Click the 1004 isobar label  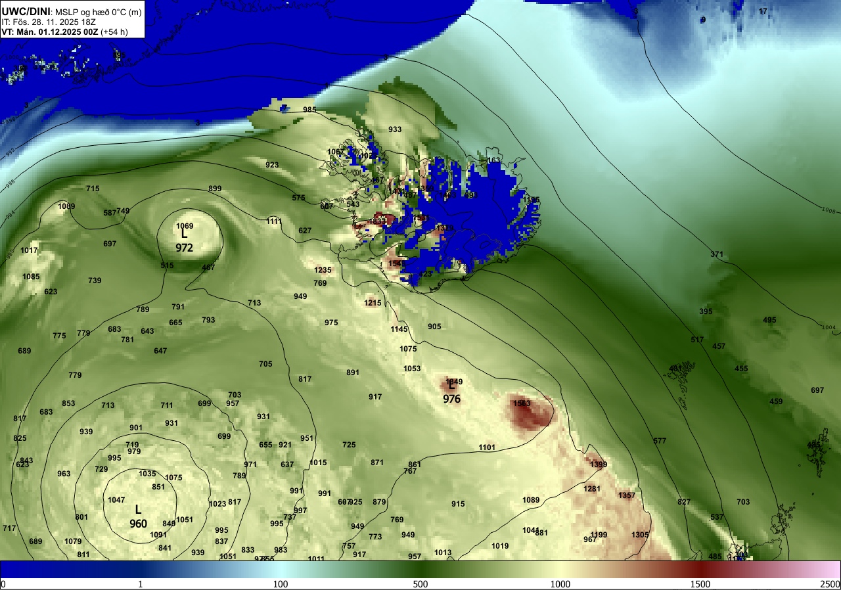tap(829, 327)
